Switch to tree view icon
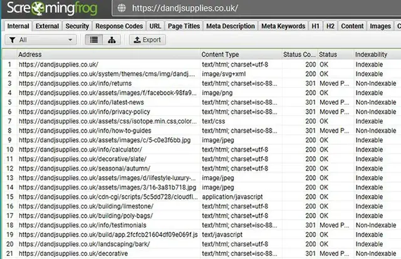Viewport: 401px width, 259px height. [x=112, y=40]
